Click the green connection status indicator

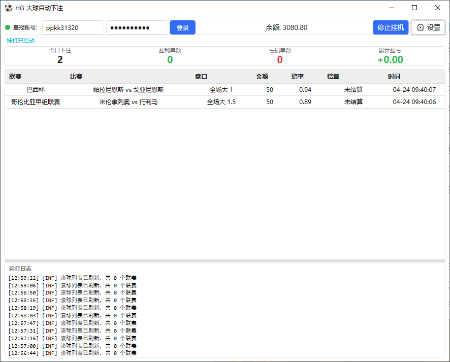click(x=8, y=28)
